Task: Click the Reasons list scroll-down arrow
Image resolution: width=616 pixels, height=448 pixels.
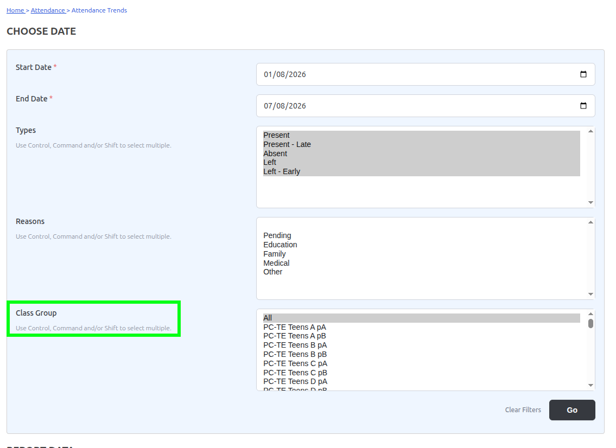Action: pyautogui.click(x=590, y=294)
